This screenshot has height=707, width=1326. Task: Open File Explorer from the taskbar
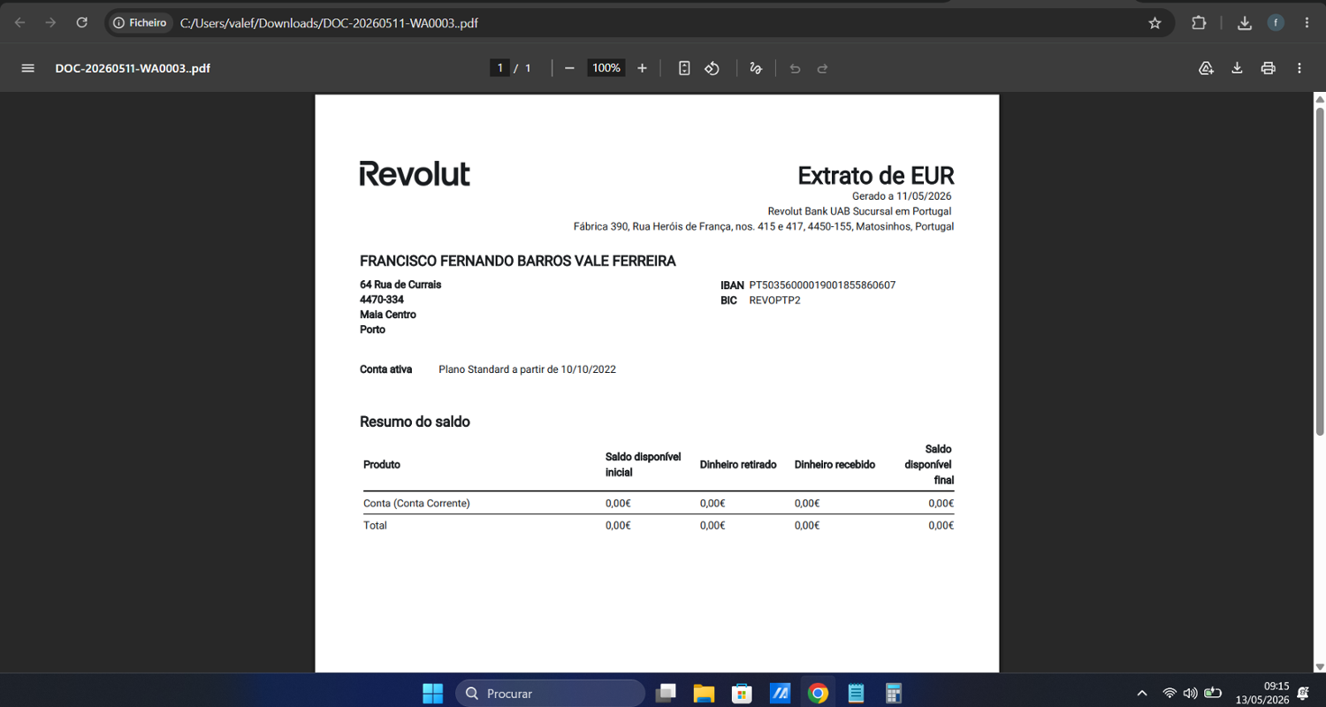click(704, 693)
